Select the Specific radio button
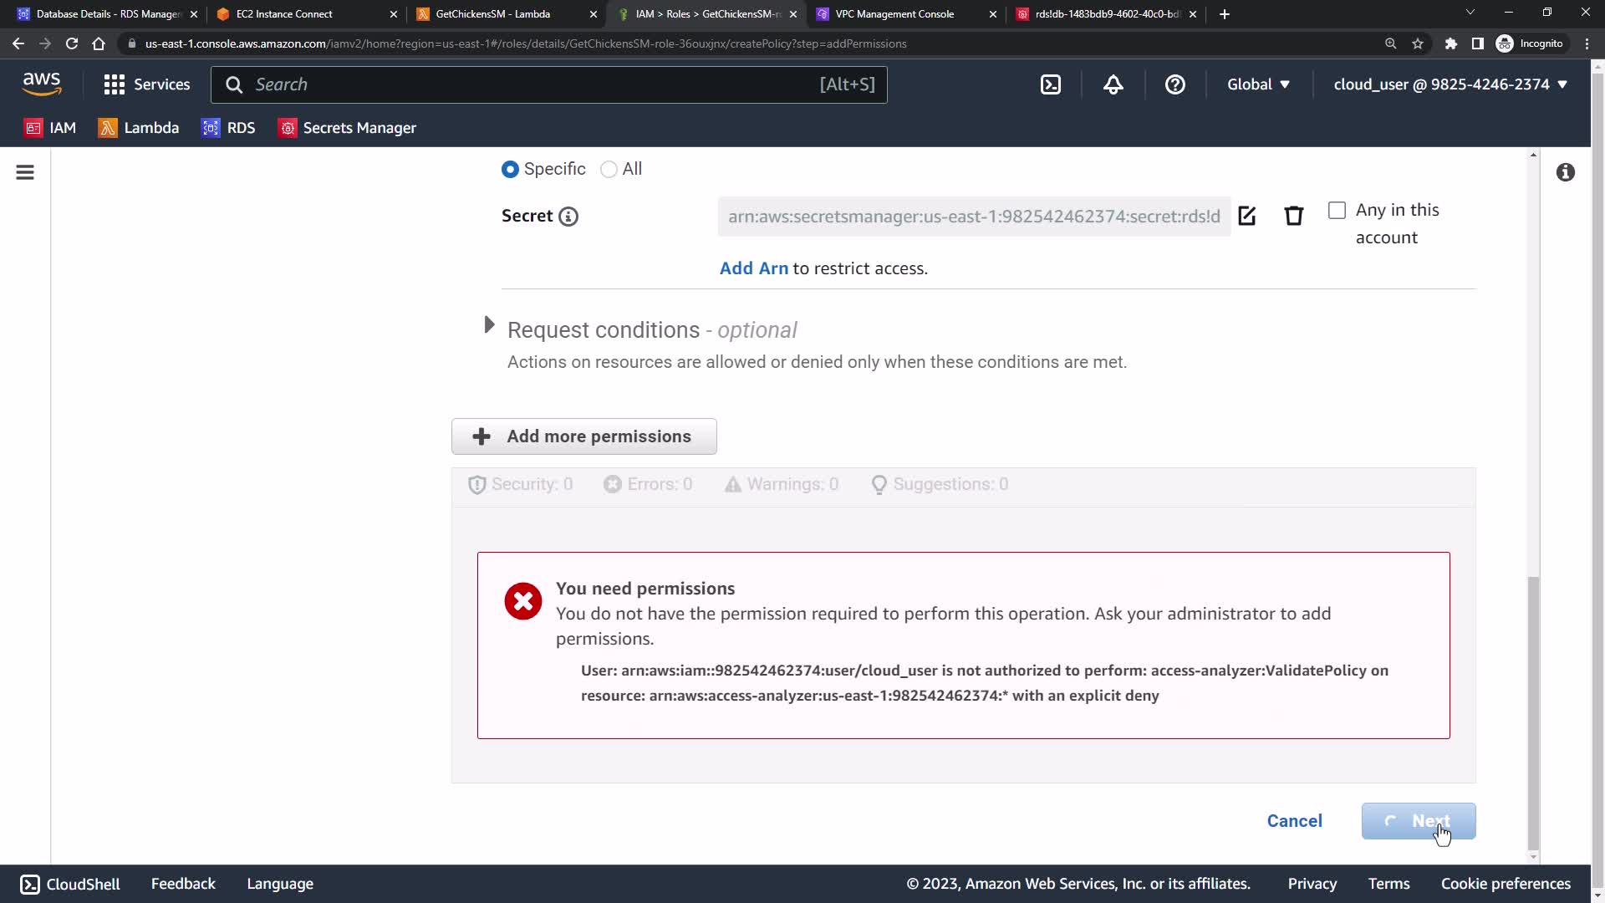This screenshot has width=1605, height=903. point(510,169)
